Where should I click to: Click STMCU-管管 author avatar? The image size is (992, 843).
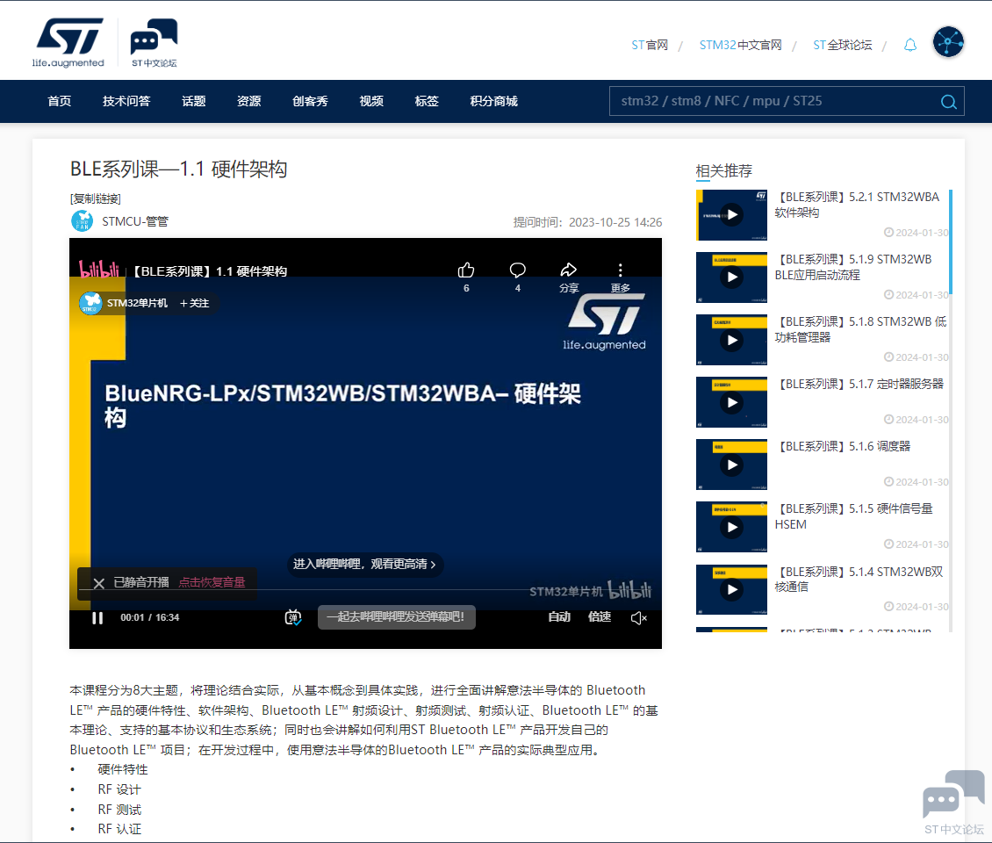(x=83, y=221)
